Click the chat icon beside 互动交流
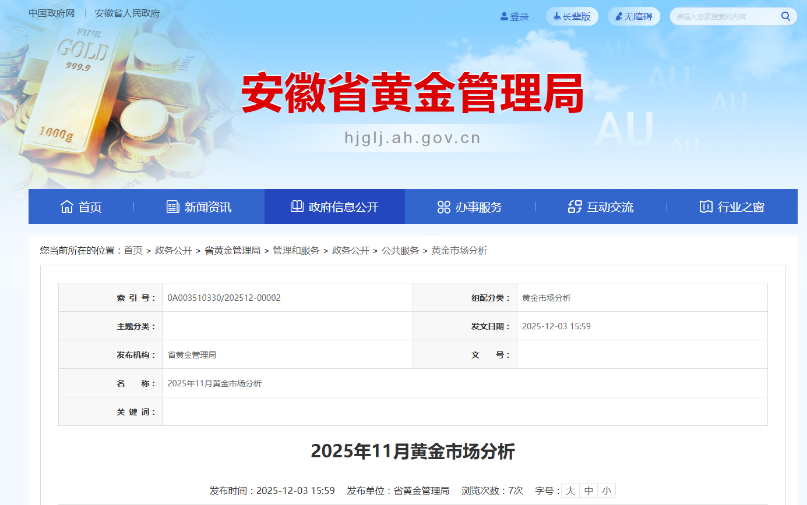 pyautogui.click(x=575, y=206)
